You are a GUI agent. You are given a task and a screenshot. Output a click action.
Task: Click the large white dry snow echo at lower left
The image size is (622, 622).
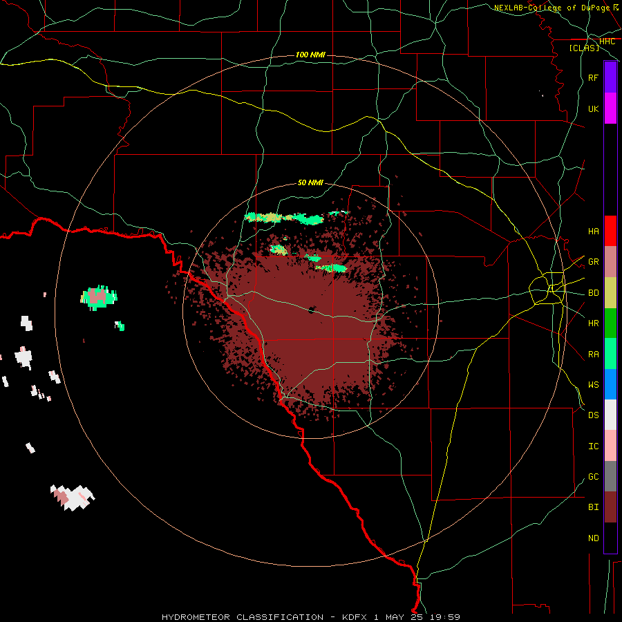pos(73,497)
